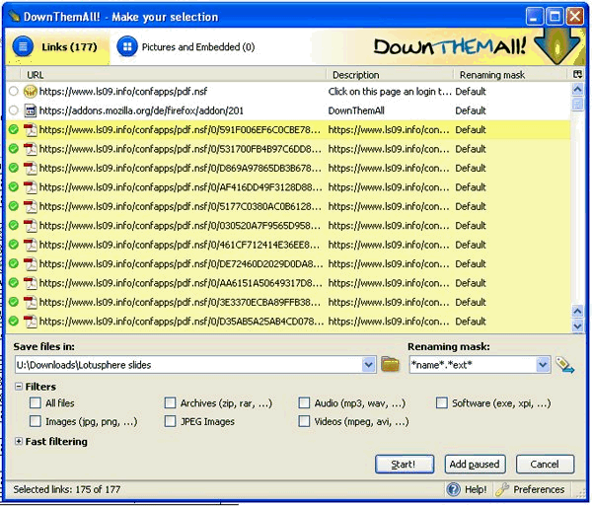Collapse the Filters section
592x506 pixels.
(x=18, y=387)
